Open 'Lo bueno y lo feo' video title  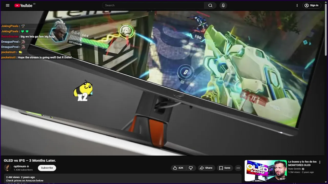(302, 163)
